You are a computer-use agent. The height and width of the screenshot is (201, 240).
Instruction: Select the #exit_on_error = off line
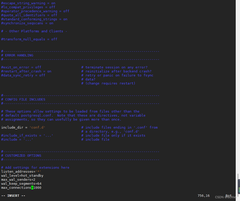(21, 67)
